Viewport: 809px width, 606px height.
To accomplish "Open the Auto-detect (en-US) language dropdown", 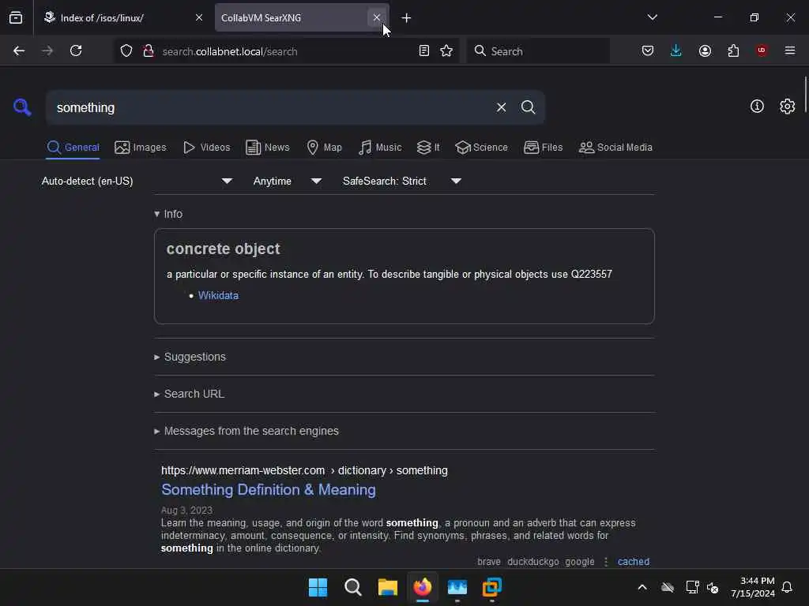I will pos(137,181).
